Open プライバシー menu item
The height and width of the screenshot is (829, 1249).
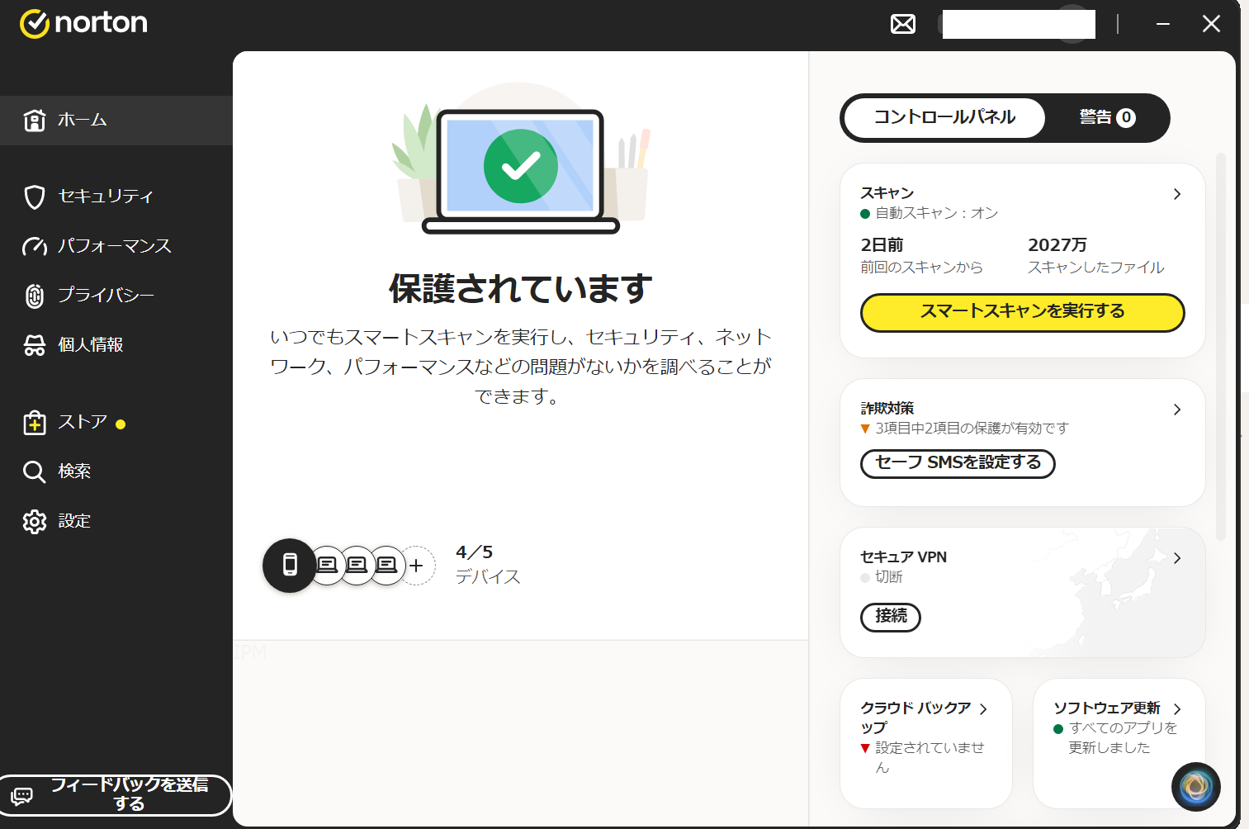(116, 296)
